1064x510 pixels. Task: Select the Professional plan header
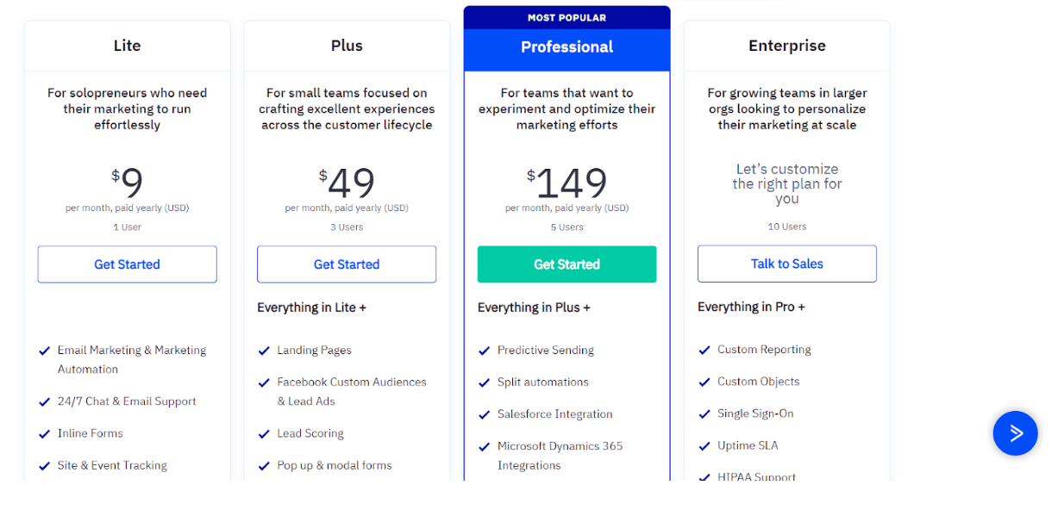pyautogui.click(x=566, y=47)
